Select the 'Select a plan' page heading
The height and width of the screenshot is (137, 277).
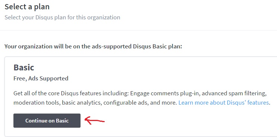pos(27,7)
